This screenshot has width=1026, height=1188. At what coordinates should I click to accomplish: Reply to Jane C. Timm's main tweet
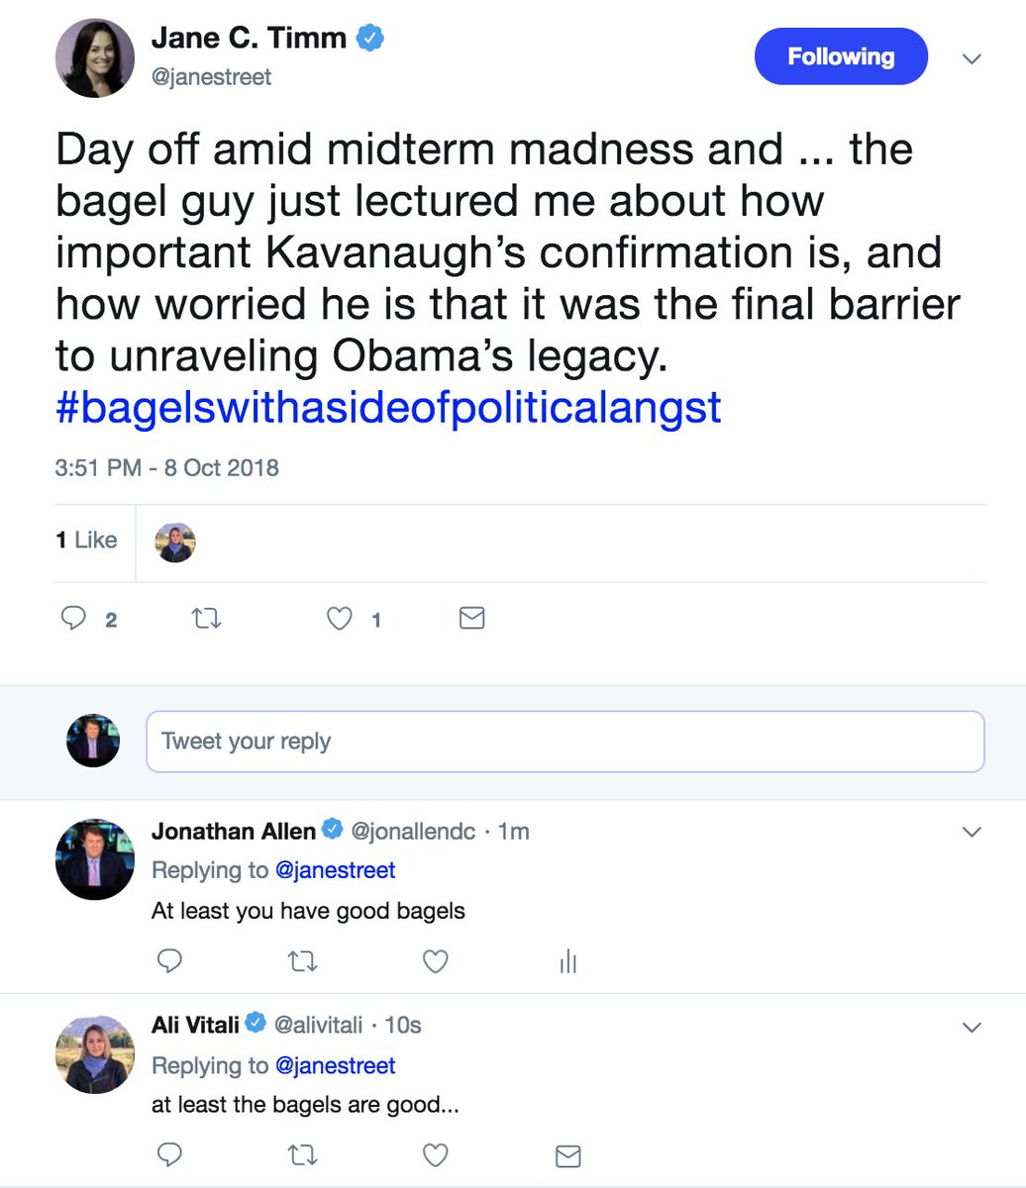[x=74, y=619]
